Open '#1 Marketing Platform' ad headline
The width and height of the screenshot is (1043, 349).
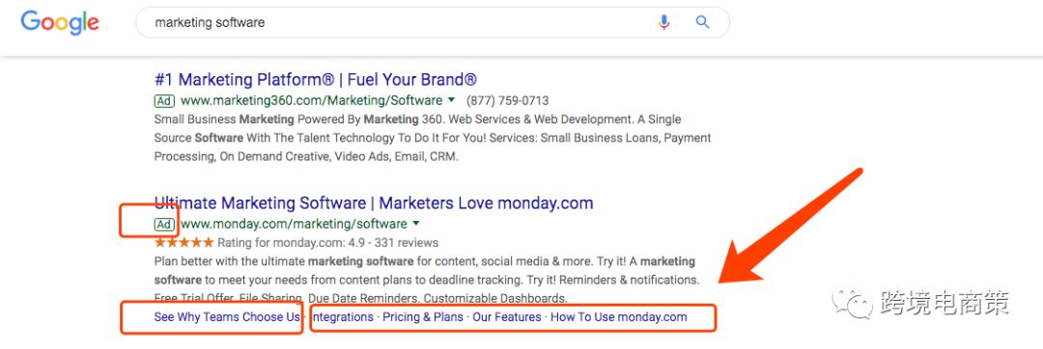[316, 80]
